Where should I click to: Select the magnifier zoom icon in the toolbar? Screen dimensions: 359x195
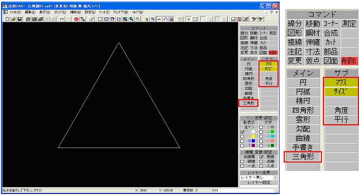131,19
